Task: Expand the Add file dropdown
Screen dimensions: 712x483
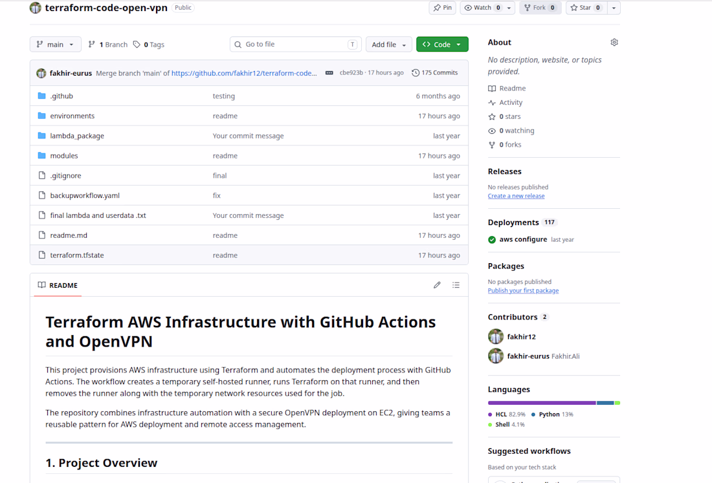Action: point(389,45)
